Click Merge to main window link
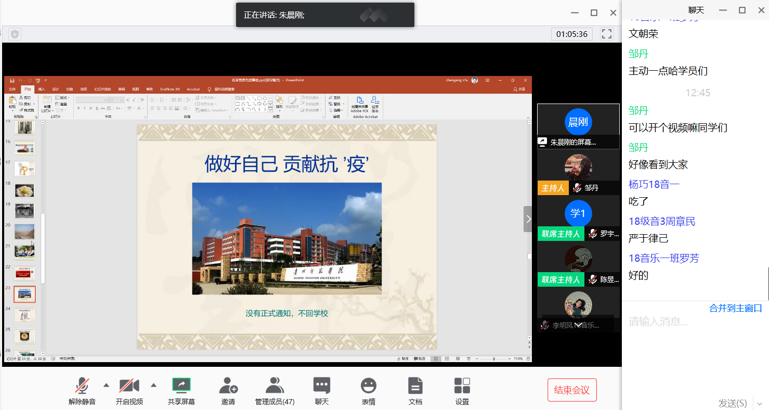This screenshot has height=410, width=769. [735, 308]
